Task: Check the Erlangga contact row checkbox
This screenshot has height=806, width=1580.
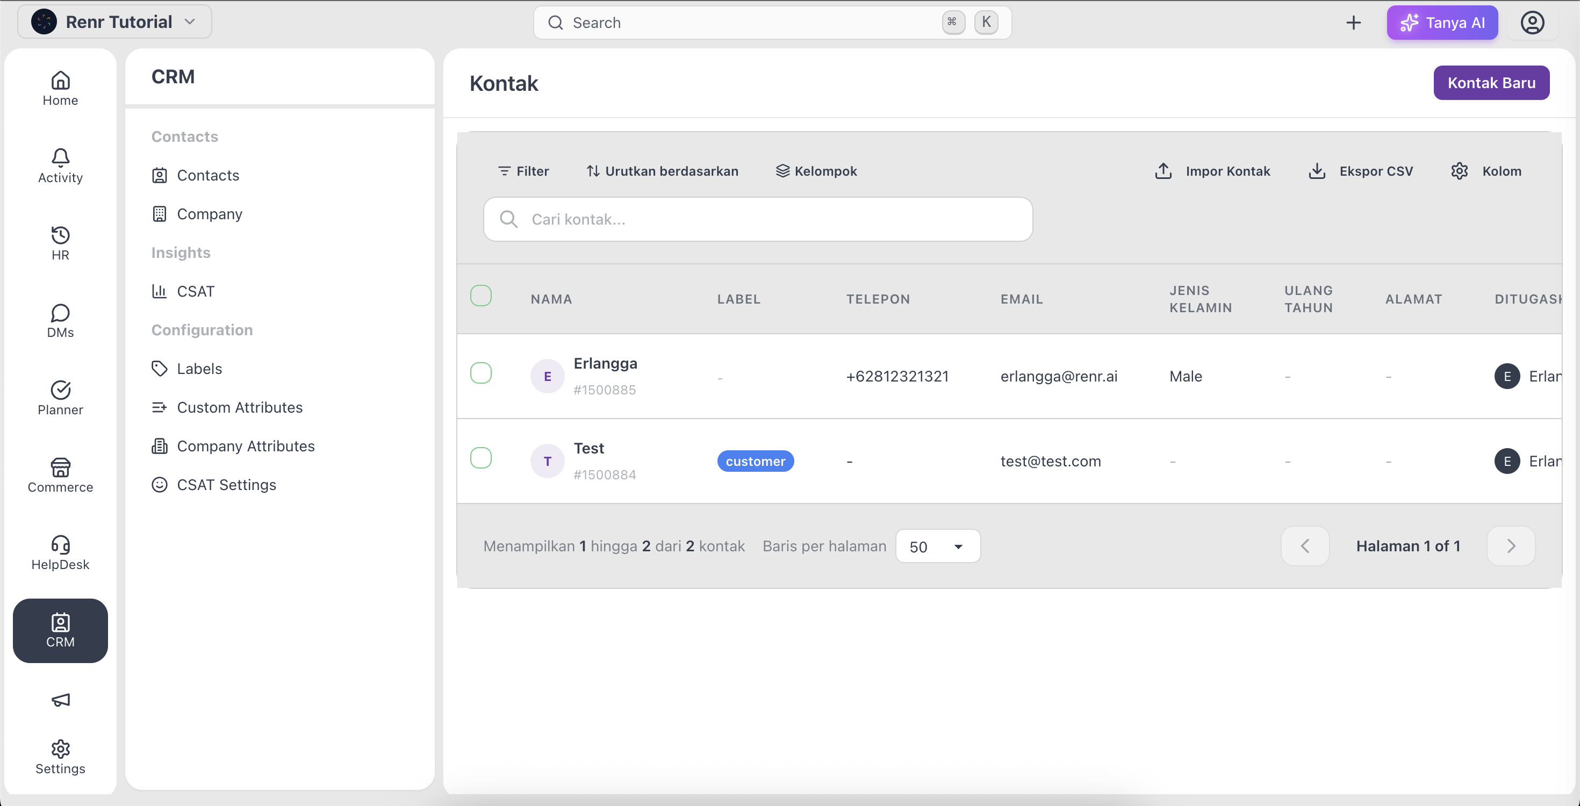Action: [481, 373]
